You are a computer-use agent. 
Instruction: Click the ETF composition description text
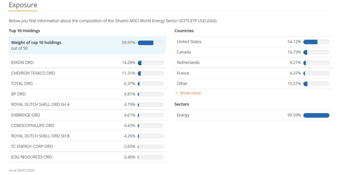[x=113, y=21]
